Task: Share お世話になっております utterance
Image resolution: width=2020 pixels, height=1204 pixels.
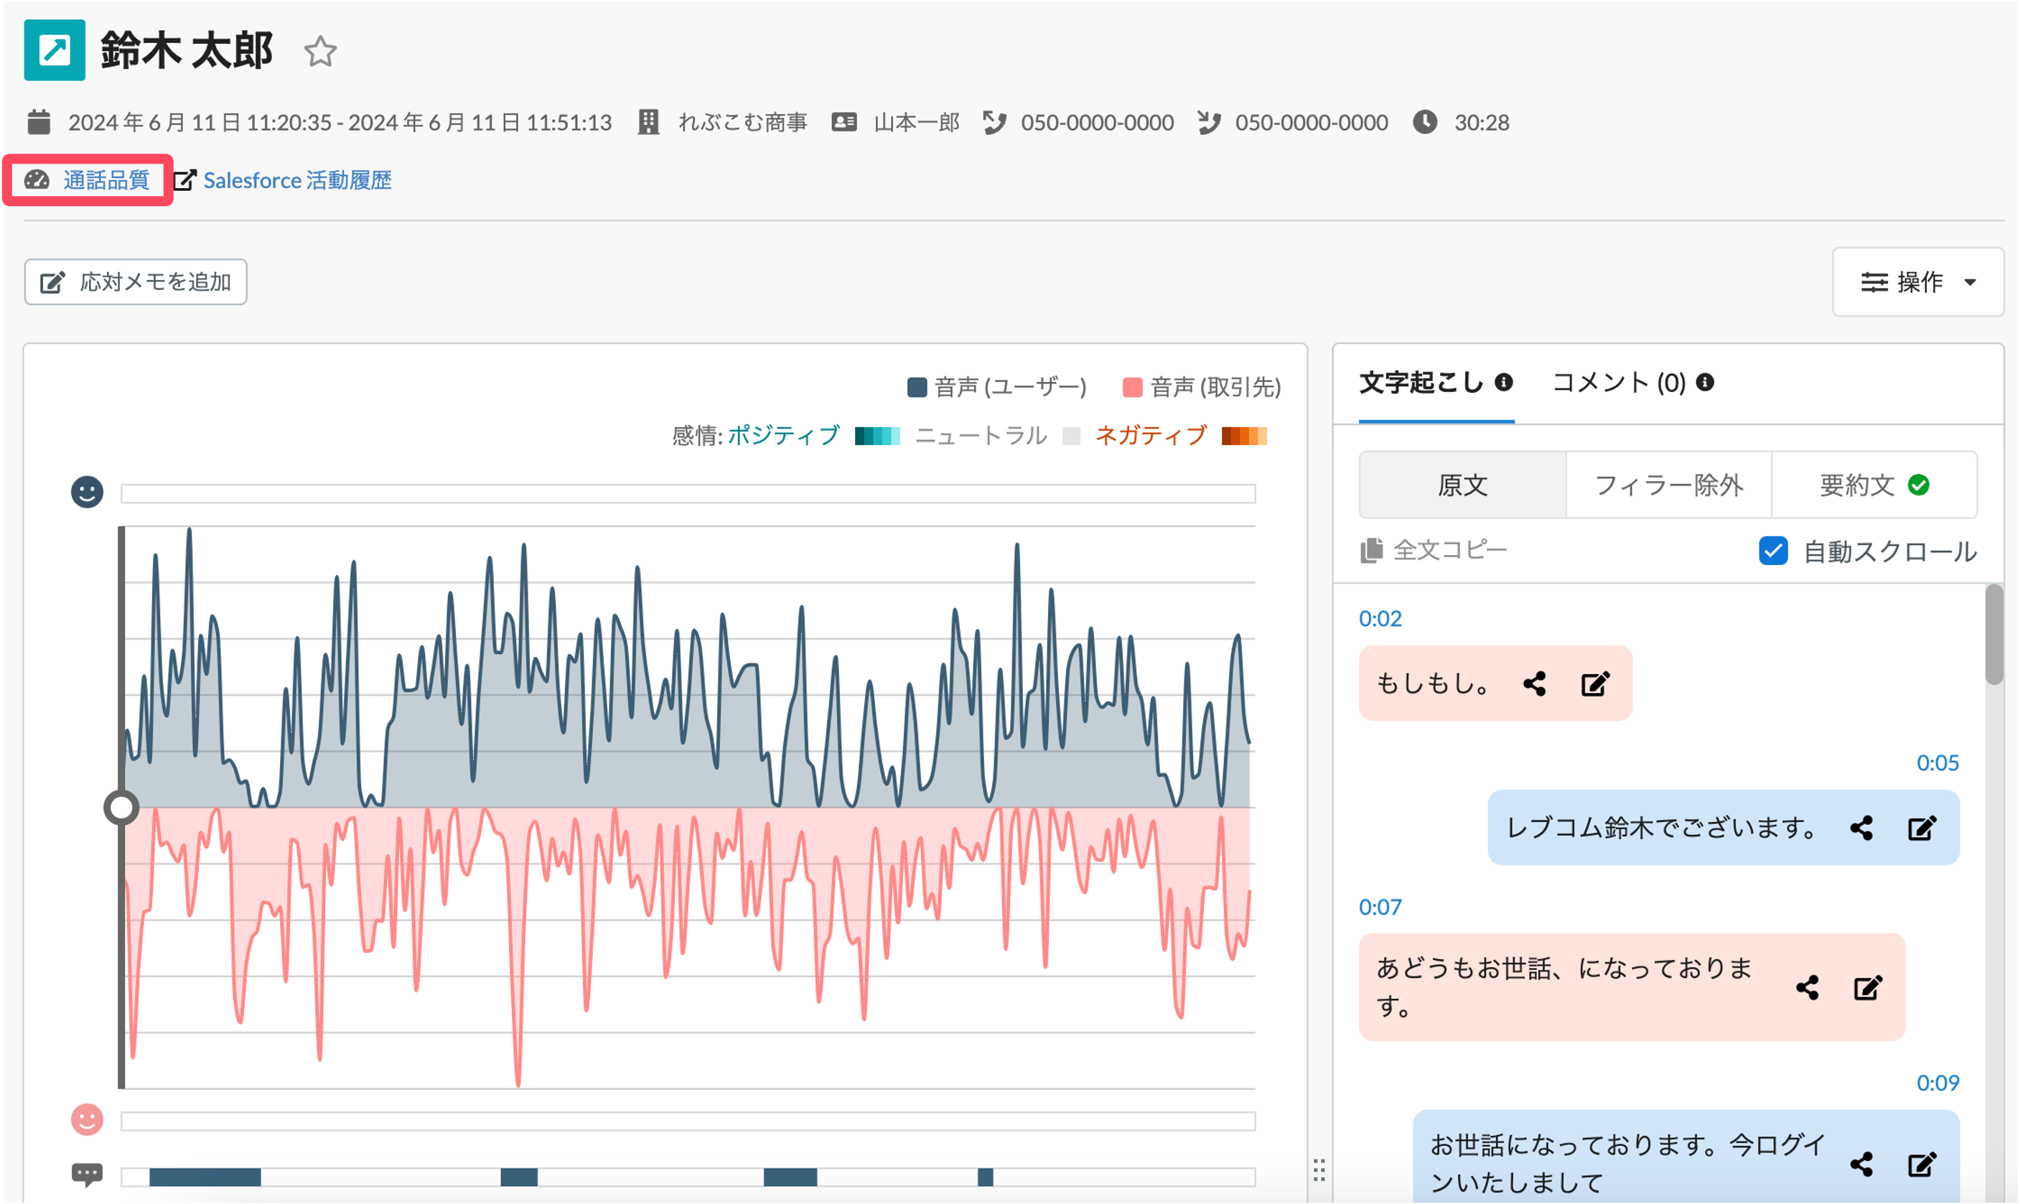Action: tap(1861, 1165)
